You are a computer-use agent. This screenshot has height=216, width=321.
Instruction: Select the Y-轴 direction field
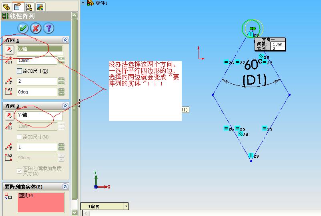(x=40, y=116)
